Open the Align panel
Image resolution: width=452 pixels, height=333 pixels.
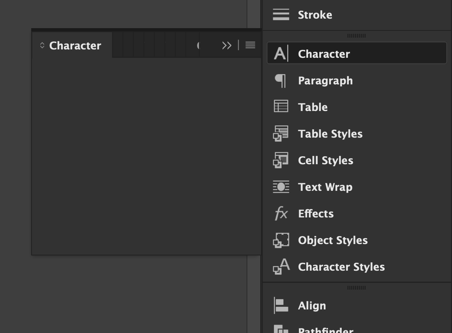pos(312,305)
